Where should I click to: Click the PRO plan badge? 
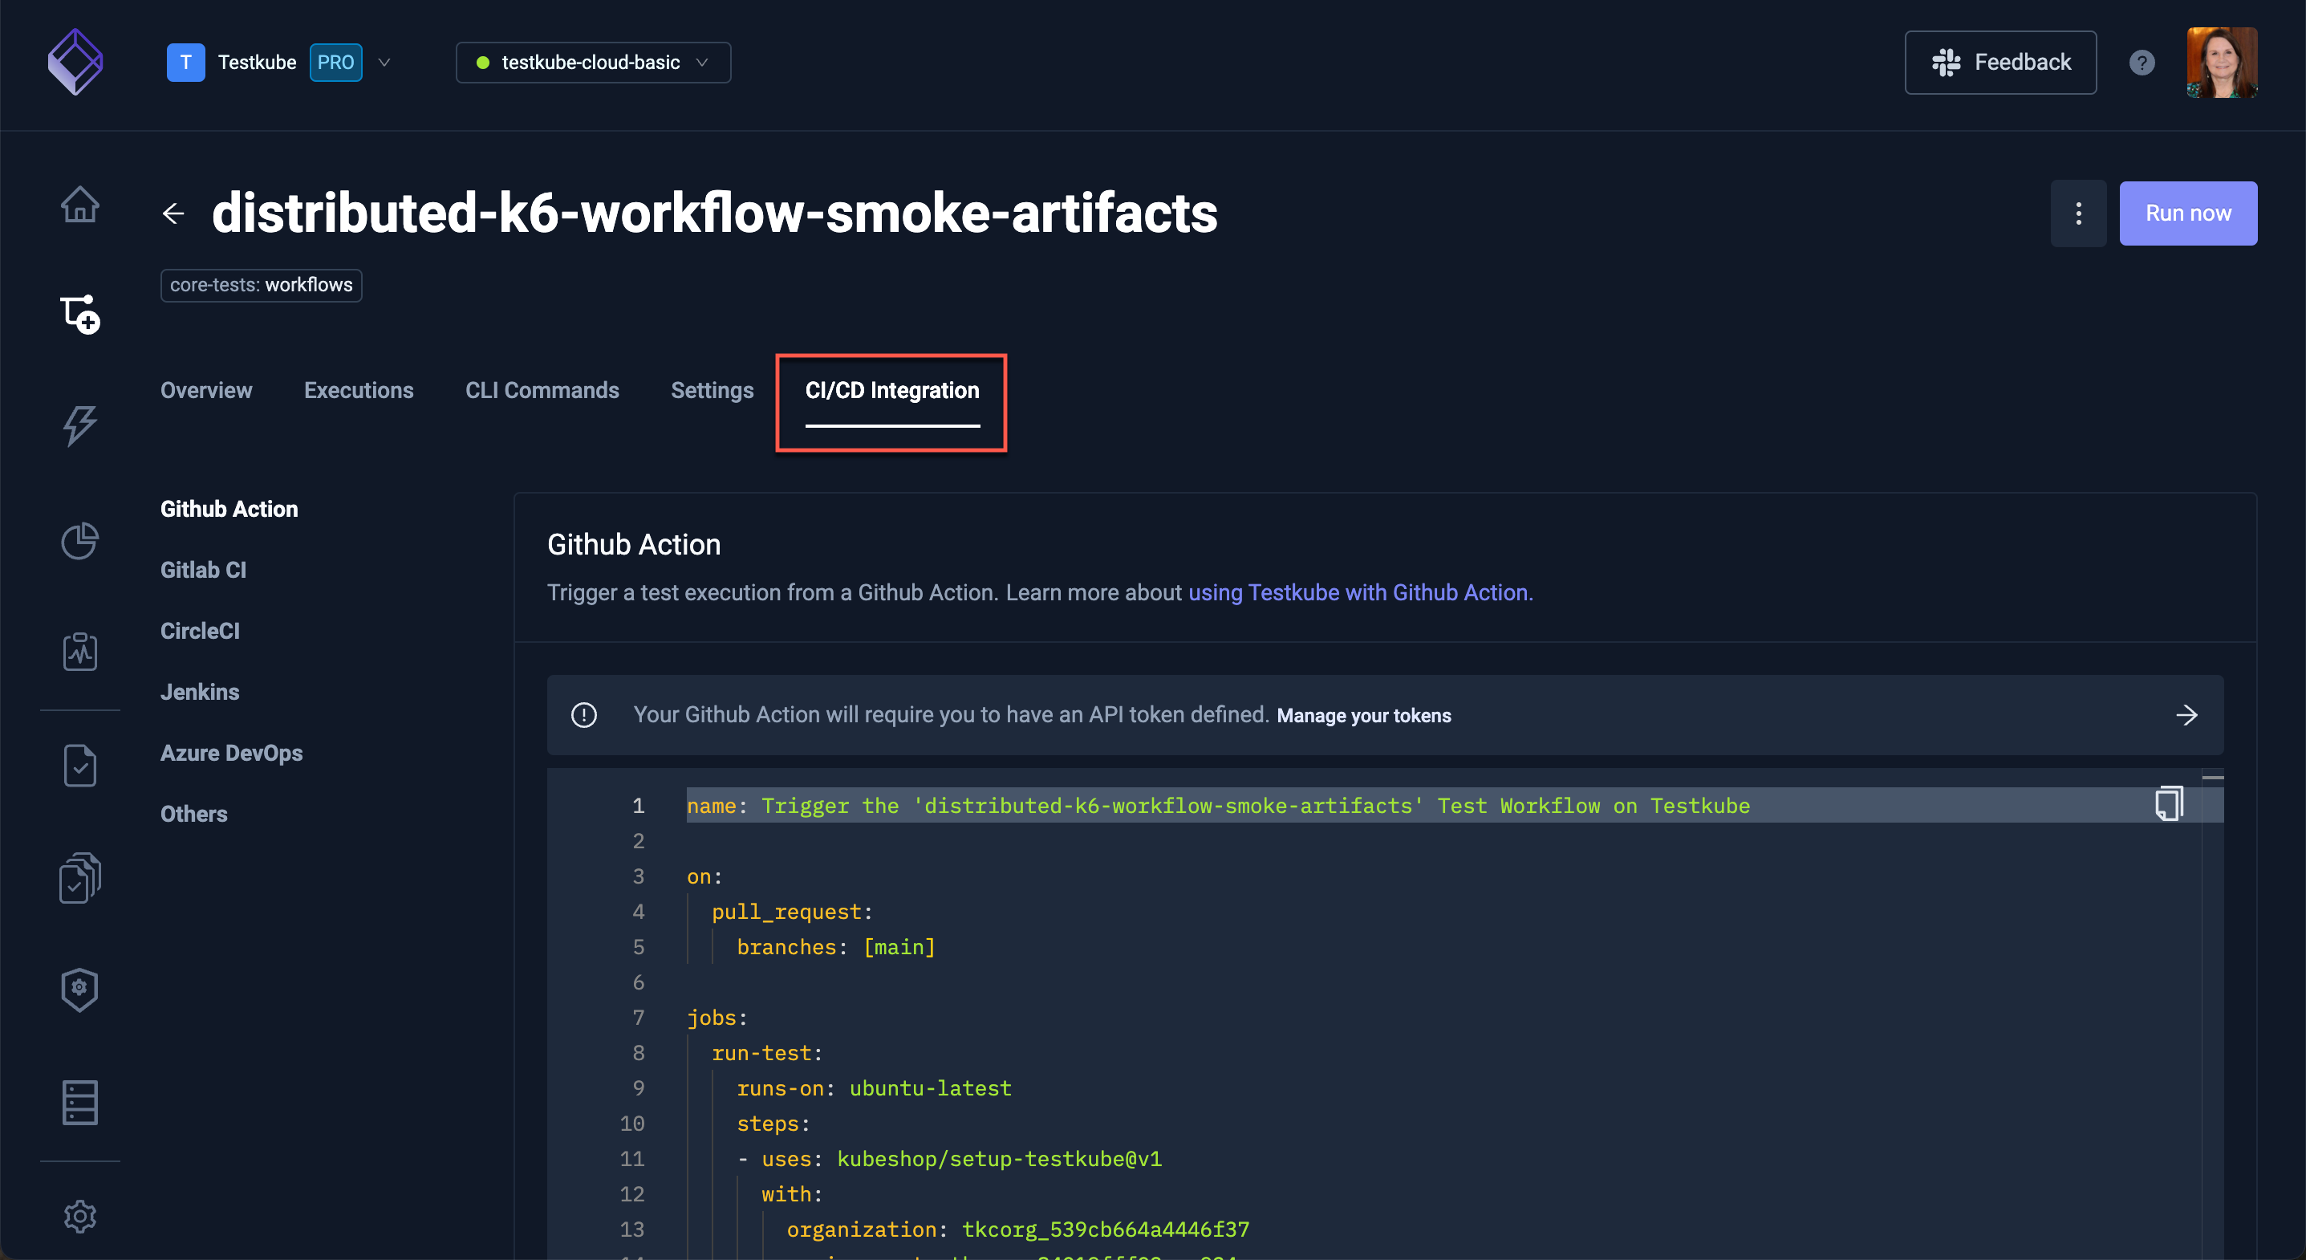[335, 63]
